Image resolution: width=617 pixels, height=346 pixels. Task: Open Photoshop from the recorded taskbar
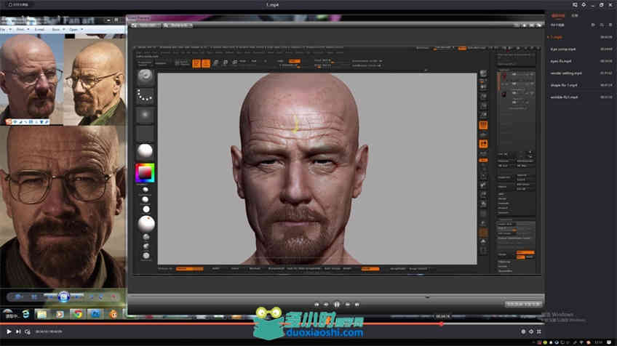(x=95, y=314)
